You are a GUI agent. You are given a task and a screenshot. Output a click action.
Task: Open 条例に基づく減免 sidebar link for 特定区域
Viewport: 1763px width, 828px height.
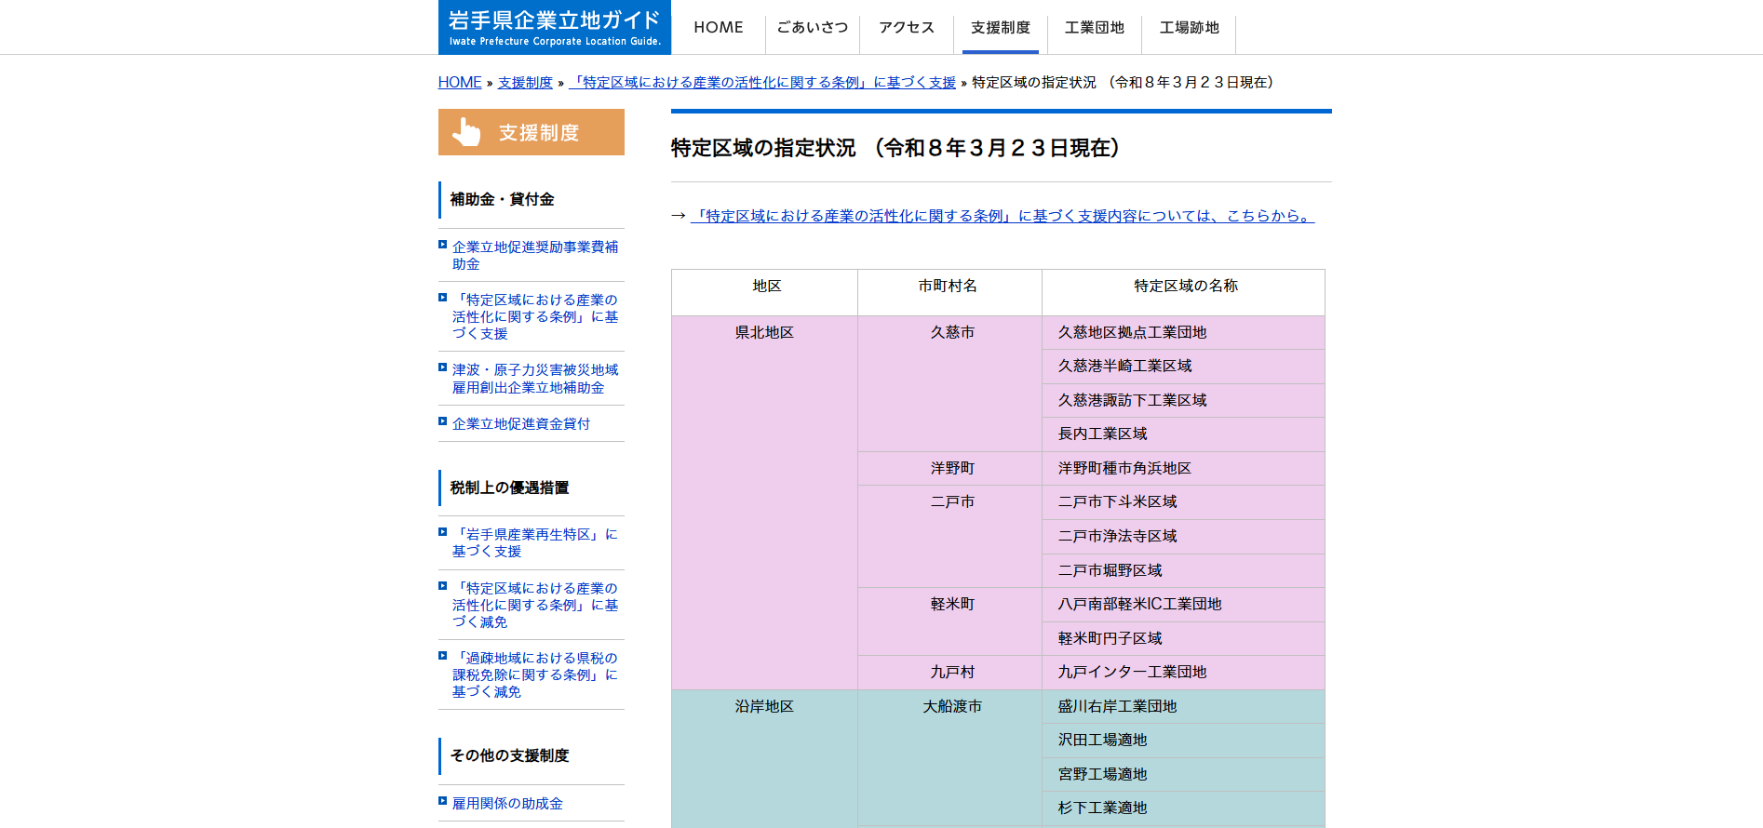pyautogui.click(x=535, y=605)
